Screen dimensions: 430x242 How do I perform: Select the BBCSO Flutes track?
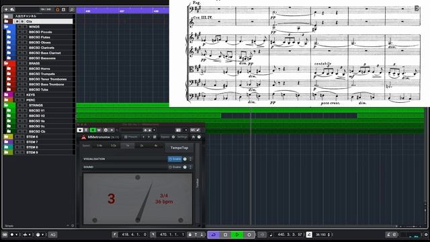click(39, 37)
